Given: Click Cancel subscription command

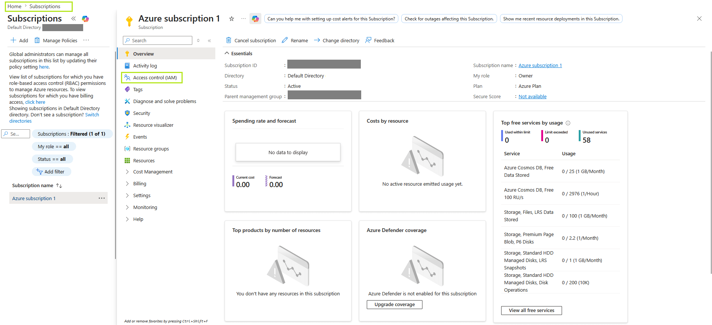Looking at the screenshot, I should (251, 40).
